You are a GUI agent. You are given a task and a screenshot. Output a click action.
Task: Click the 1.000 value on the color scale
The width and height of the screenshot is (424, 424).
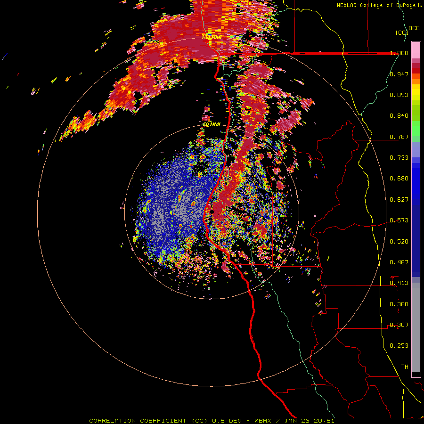[x=399, y=53]
